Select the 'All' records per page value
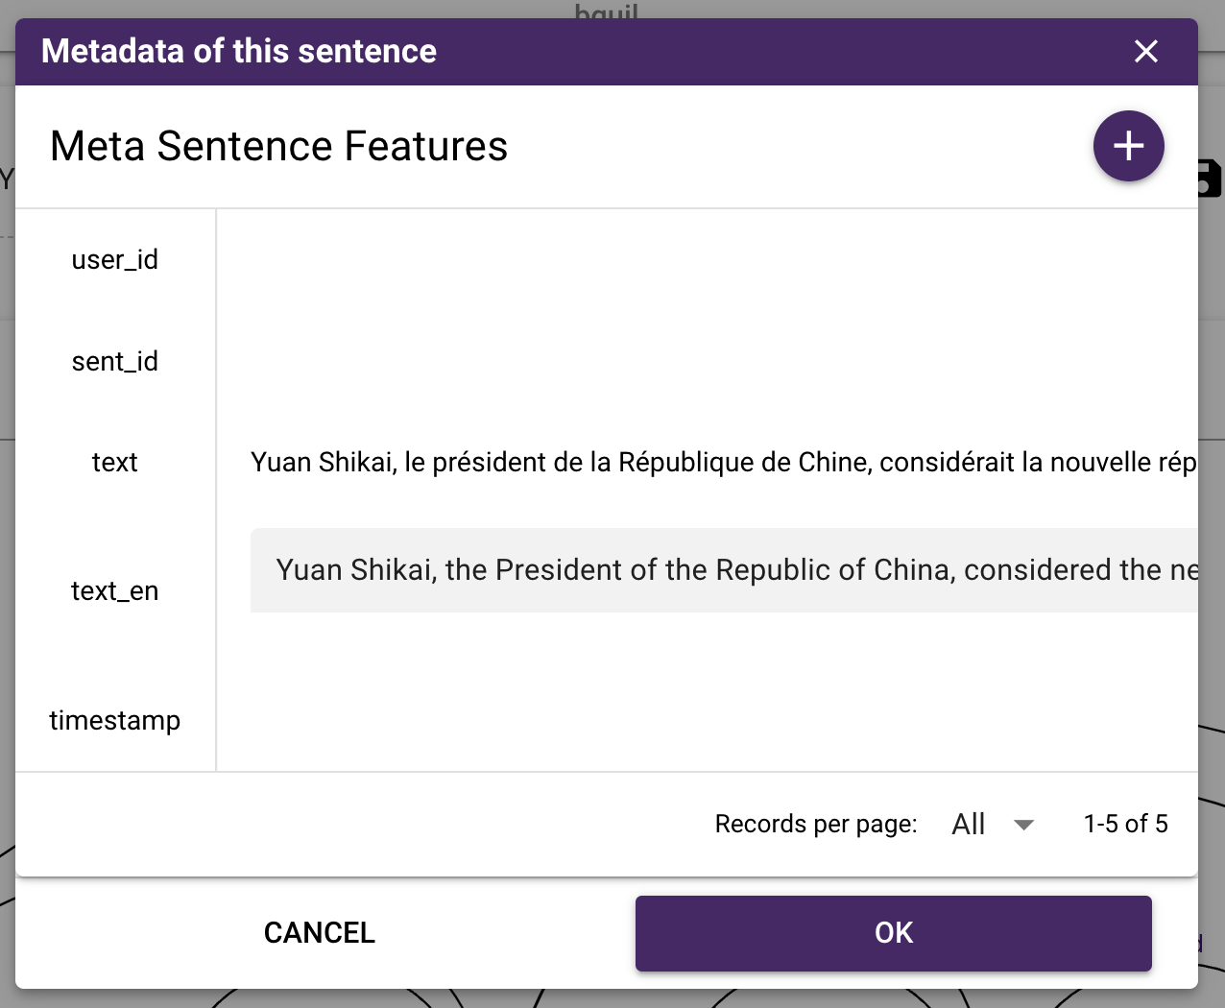1225x1008 pixels. point(969,825)
